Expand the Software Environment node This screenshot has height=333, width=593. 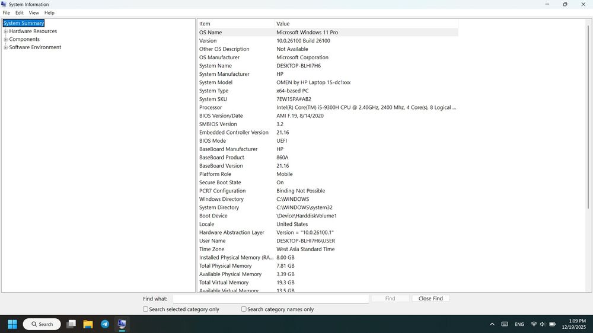(x=6, y=47)
